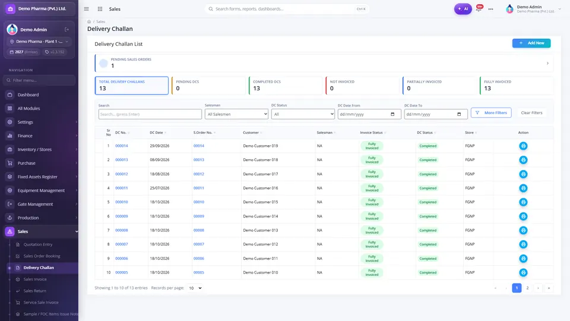Jump to the last page arrow
Viewport: 570px width, 321px height.
click(x=549, y=288)
